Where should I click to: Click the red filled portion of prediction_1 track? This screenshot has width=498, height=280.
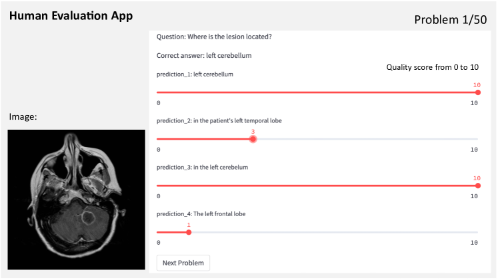pos(316,92)
